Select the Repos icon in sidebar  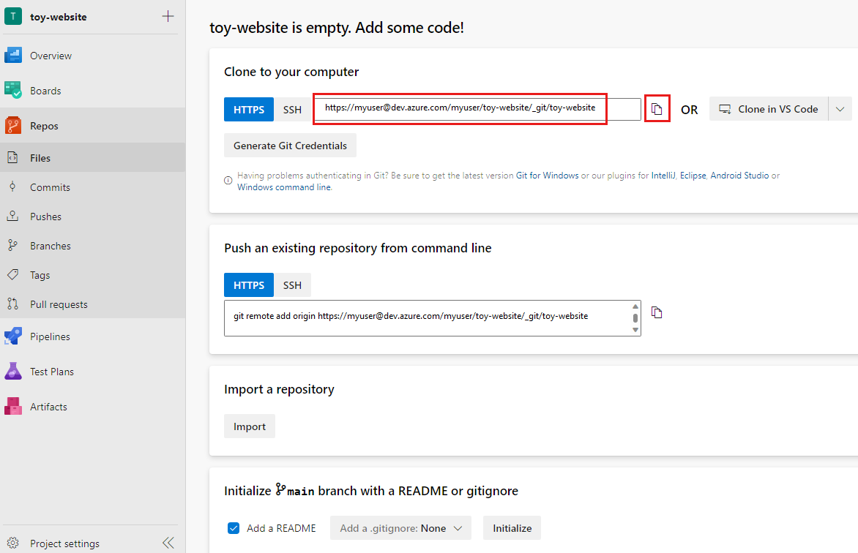point(13,126)
